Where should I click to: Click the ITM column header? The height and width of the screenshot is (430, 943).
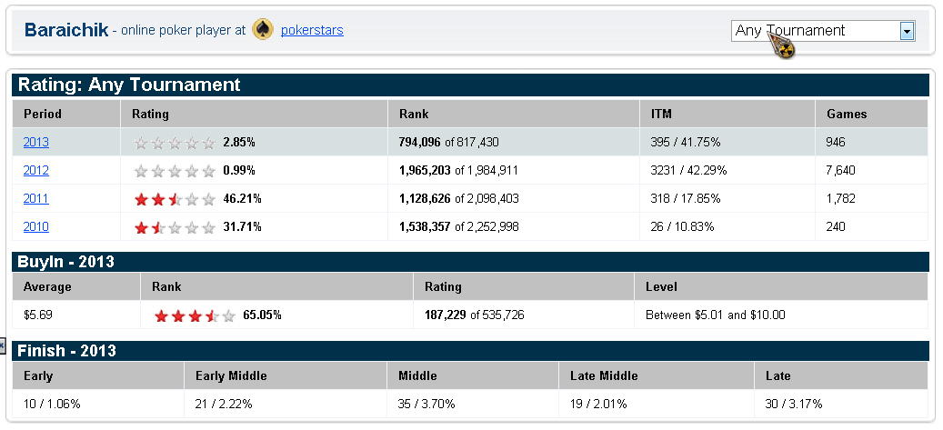(x=661, y=115)
